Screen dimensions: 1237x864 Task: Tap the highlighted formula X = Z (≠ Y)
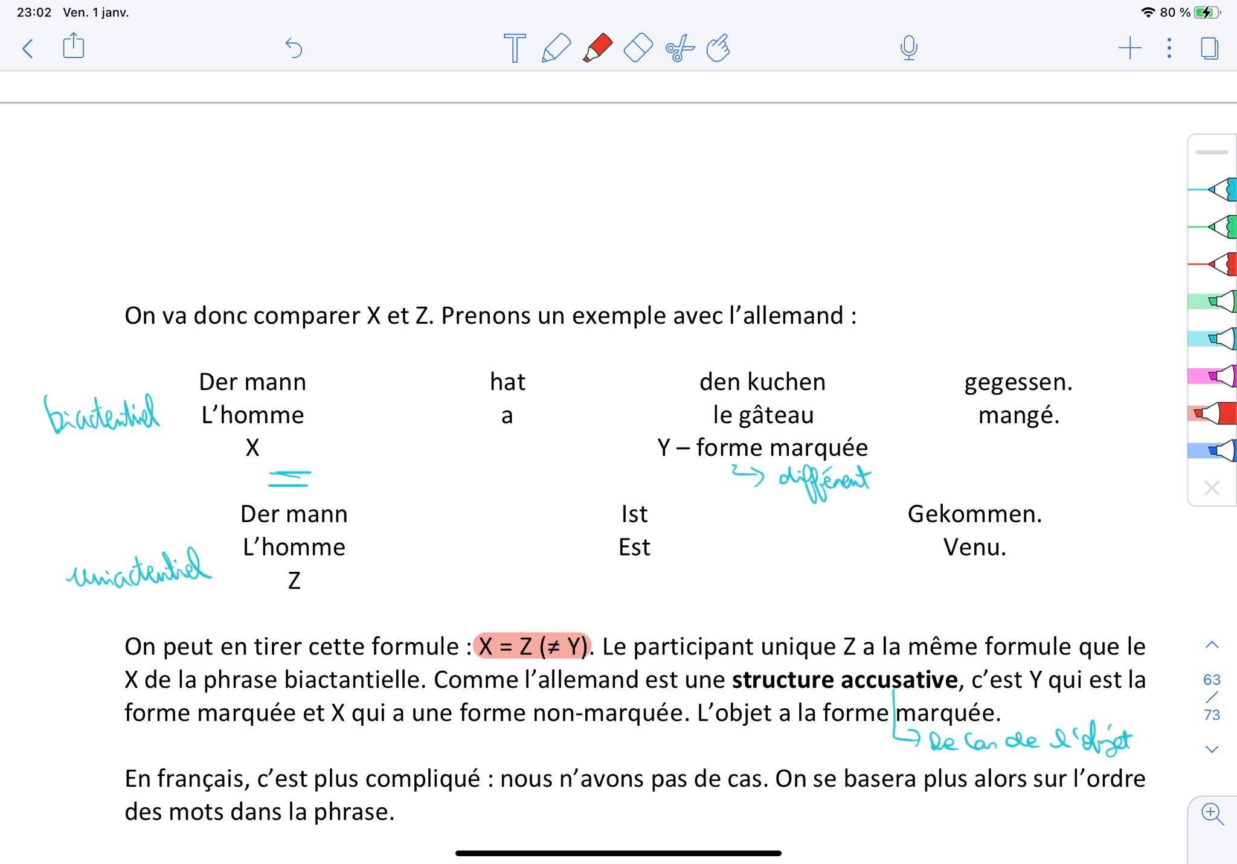coord(532,646)
